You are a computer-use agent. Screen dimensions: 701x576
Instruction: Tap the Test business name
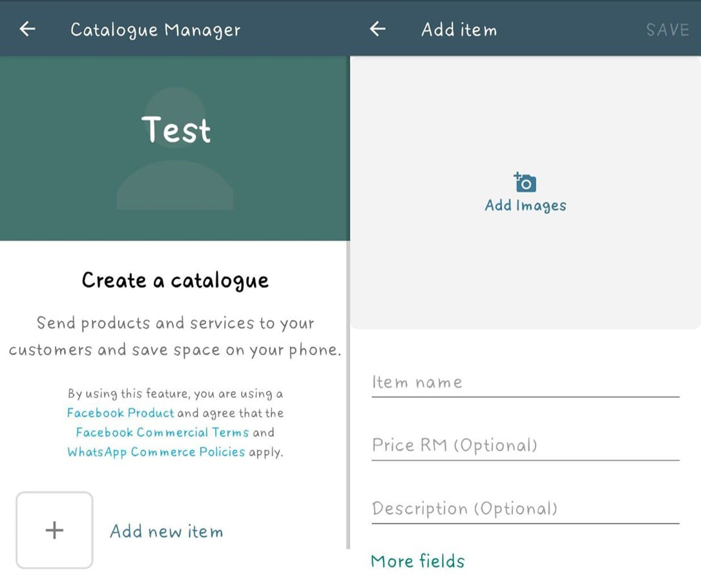(176, 129)
